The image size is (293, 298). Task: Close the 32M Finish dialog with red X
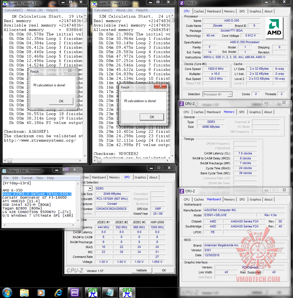click(160, 86)
